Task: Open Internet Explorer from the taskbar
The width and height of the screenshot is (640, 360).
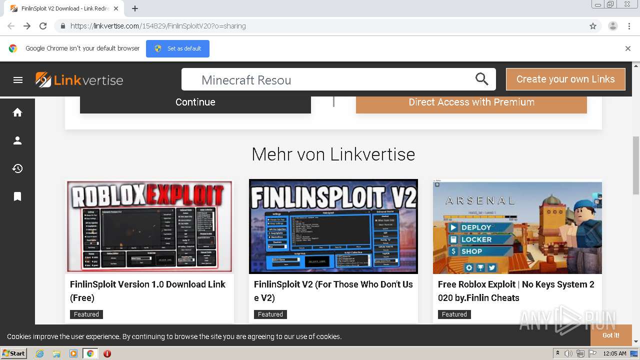Action: coord(39,353)
